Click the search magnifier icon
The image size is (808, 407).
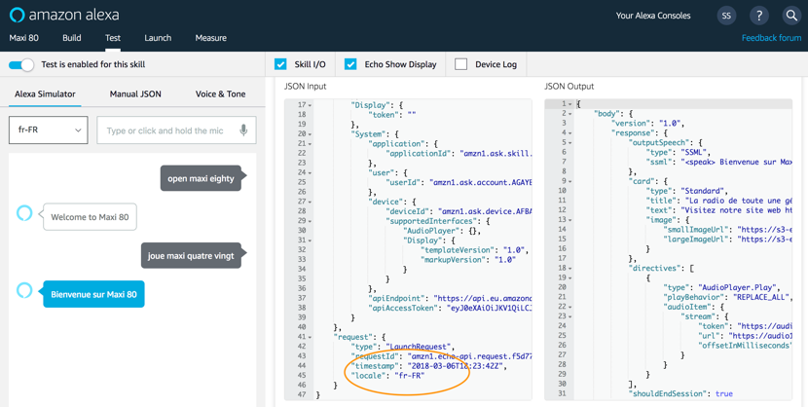tap(791, 16)
